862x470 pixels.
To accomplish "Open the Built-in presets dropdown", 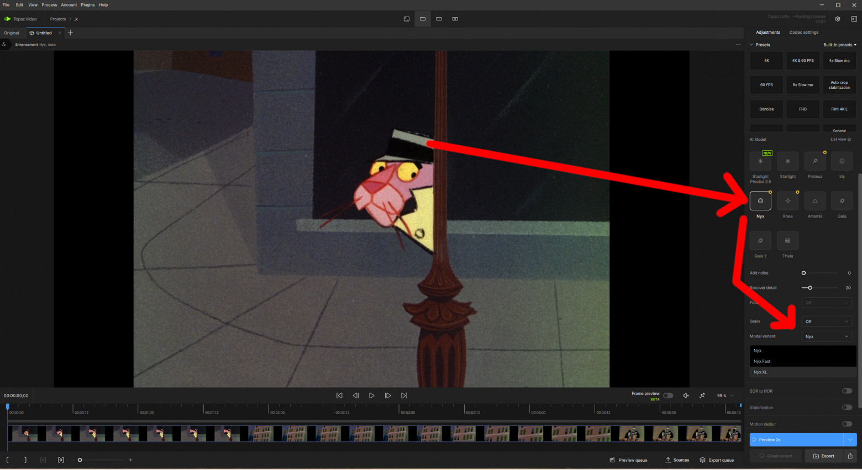I will [x=839, y=45].
